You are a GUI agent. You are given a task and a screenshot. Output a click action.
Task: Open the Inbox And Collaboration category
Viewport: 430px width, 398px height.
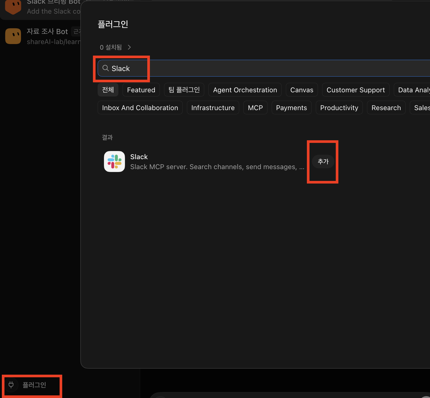[x=140, y=108]
